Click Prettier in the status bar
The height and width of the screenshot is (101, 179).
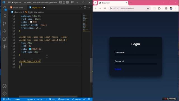[x=76, y=99]
